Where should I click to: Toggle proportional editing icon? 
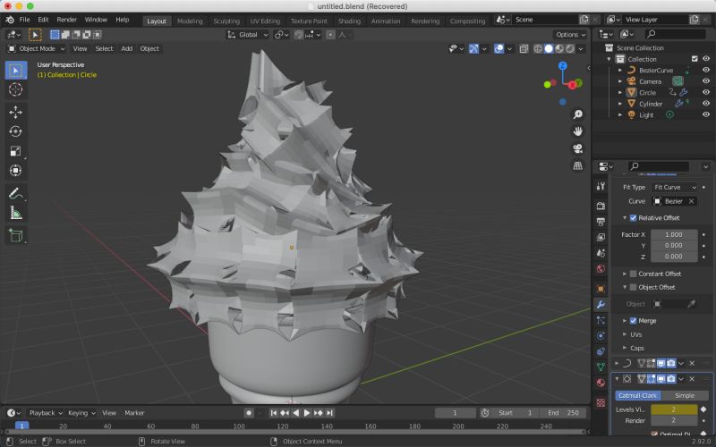tap(330, 35)
